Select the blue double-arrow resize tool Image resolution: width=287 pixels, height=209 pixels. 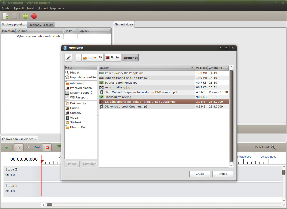click(37, 147)
